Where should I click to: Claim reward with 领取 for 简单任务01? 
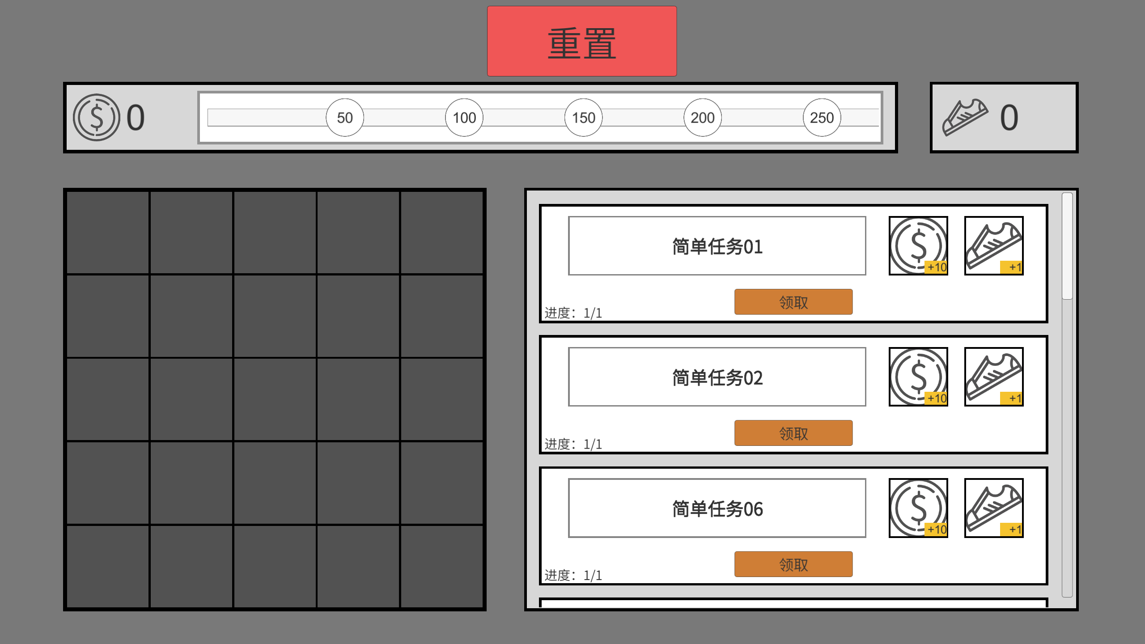pos(793,302)
